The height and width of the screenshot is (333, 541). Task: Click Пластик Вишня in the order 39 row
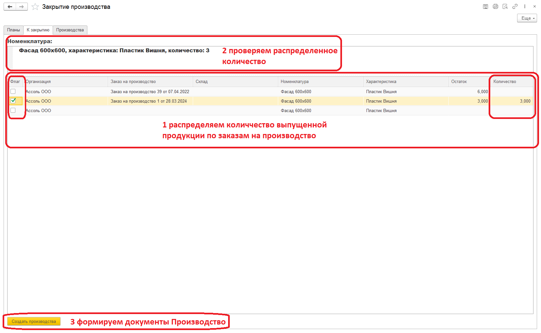click(381, 92)
